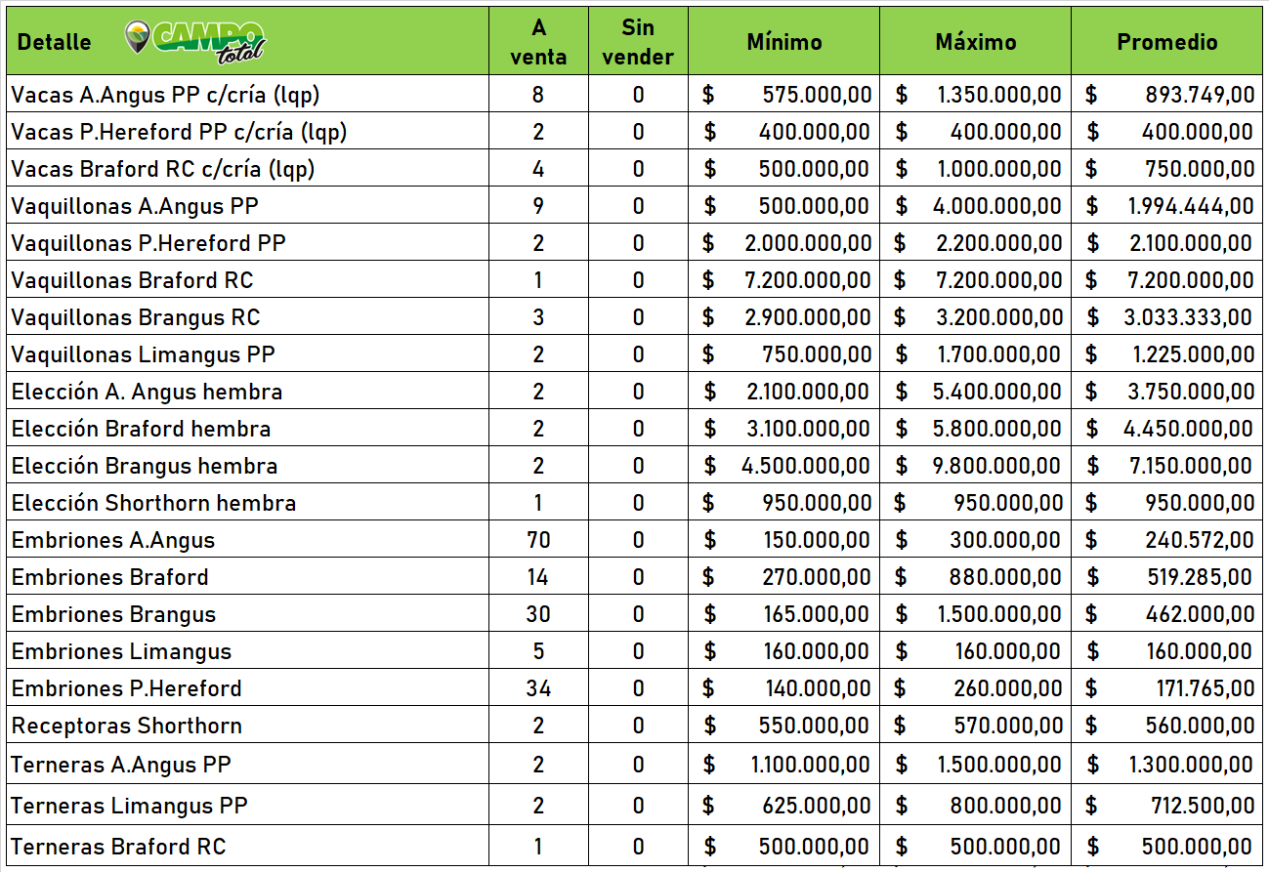This screenshot has height=872, width=1269.
Task: Click the A venta cell showing 70
Action: (538, 540)
